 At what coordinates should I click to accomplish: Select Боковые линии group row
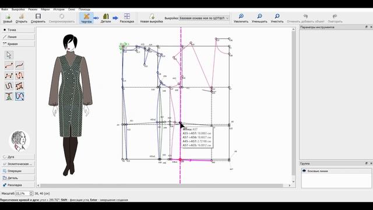[x=336, y=171]
